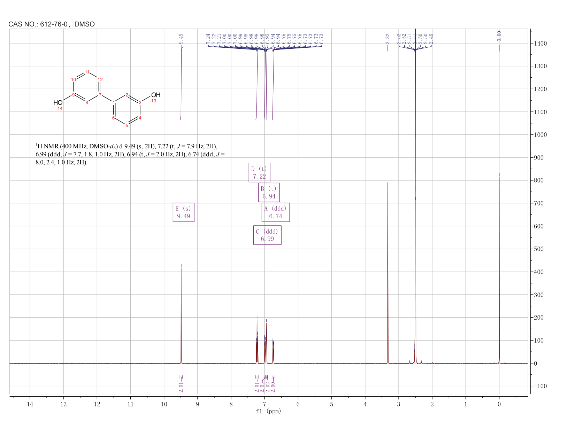Screen dimensions: 575x444
Task: Click the y-axis tick label 1400
Action: tap(540, 44)
